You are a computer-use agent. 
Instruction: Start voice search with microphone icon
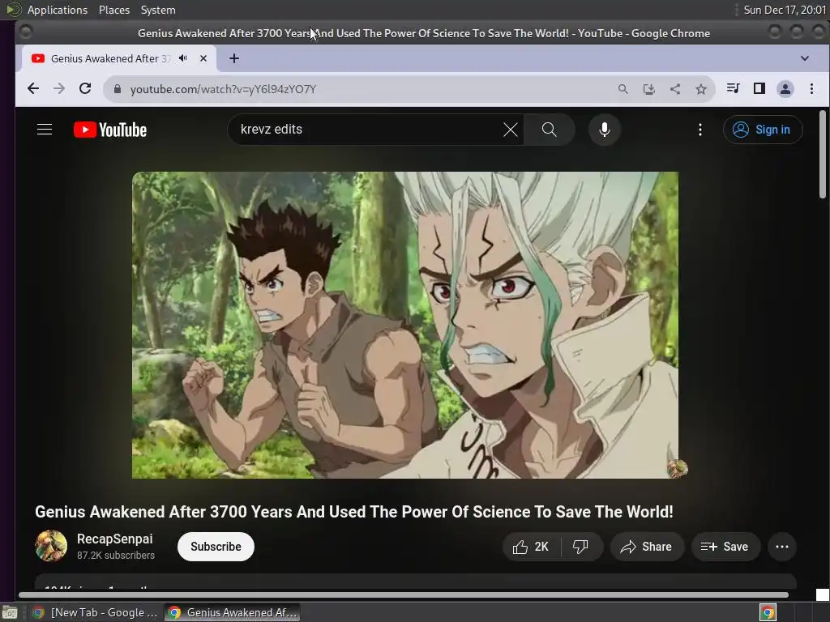604,130
